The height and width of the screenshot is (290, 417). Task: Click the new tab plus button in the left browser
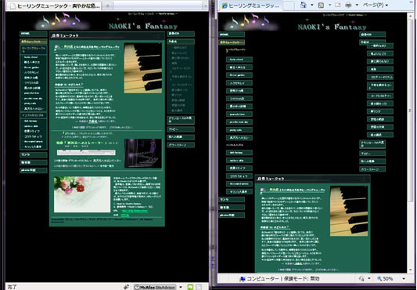pyautogui.click(x=108, y=6)
